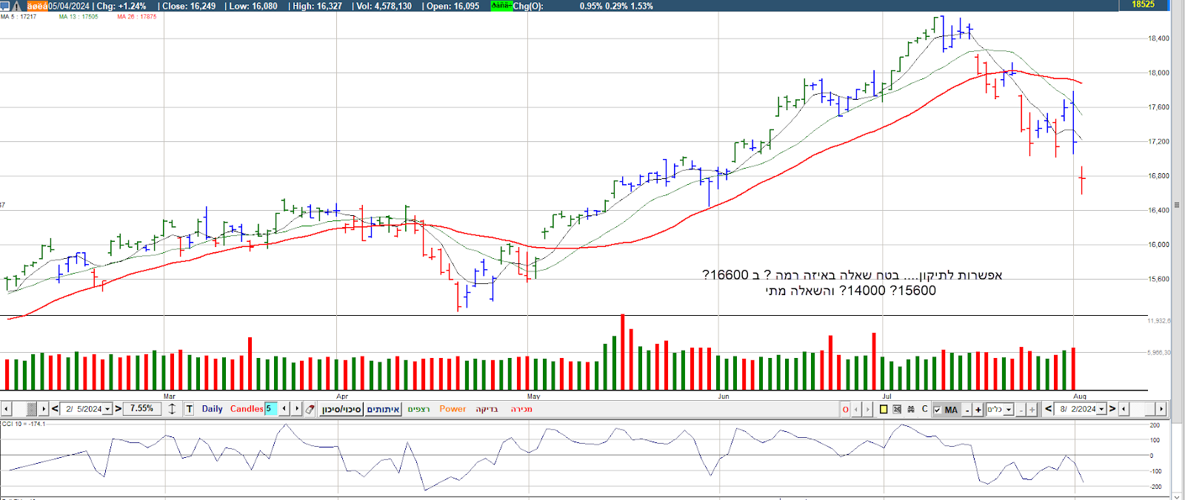This screenshot has width=1185, height=500.
Task: Click the eraser icon in chart toolbar
Action: coord(310,409)
